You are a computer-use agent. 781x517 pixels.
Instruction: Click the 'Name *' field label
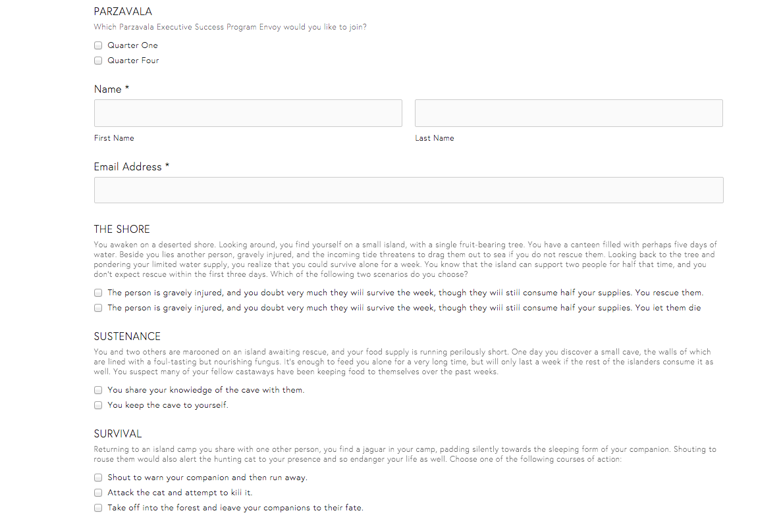click(111, 89)
